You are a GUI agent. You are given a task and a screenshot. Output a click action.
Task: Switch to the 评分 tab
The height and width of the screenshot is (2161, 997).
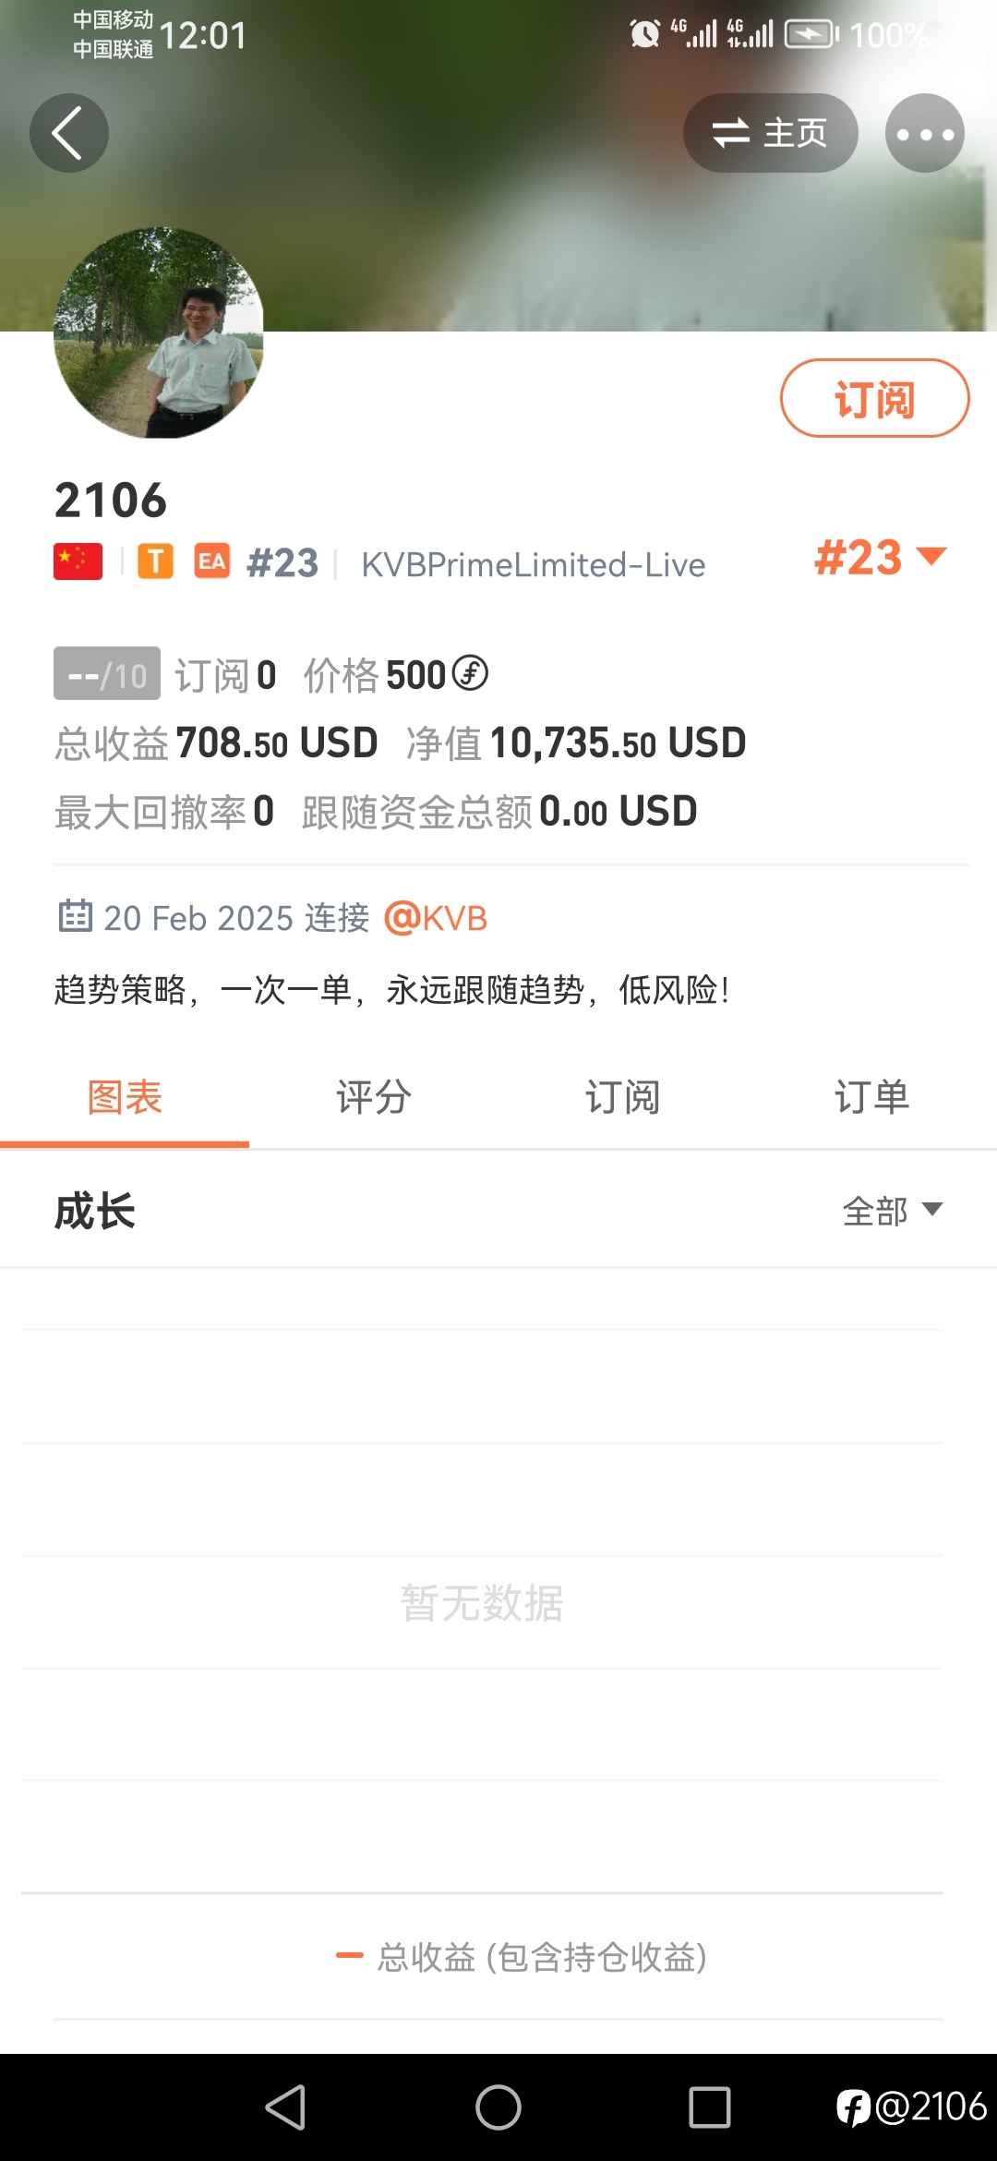[x=374, y=1098]
